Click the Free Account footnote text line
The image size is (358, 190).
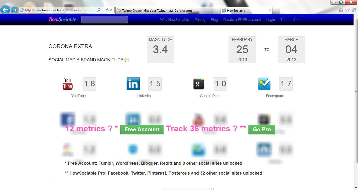tap(154, 163)
